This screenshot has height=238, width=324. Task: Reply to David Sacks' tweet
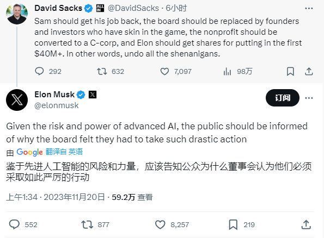39,71
